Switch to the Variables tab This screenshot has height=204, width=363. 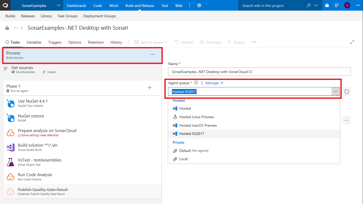[x=34, y=42]
